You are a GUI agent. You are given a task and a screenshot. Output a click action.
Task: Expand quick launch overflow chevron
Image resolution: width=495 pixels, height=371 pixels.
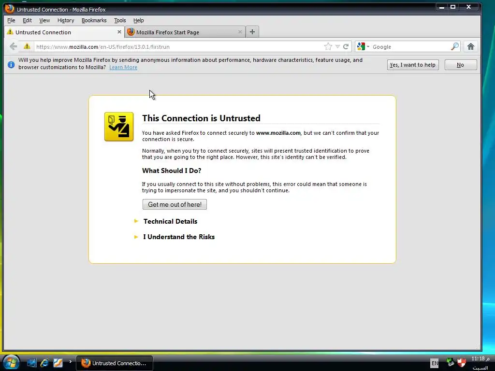(71, 361)
